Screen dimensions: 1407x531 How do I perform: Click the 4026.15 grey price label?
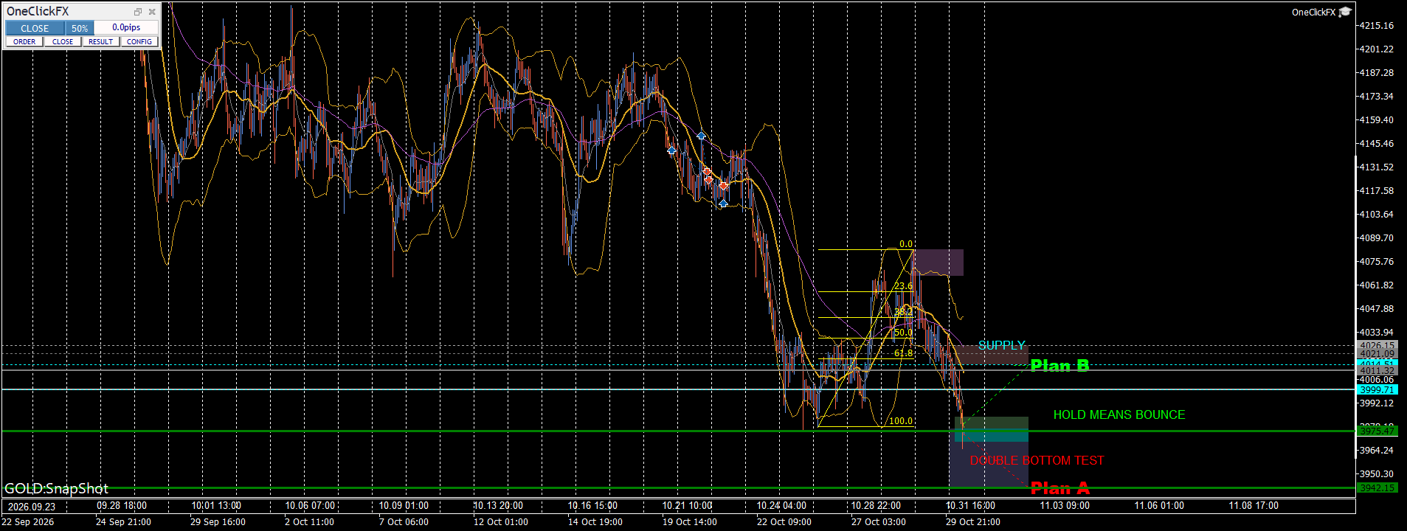[x=1377, y=345]
